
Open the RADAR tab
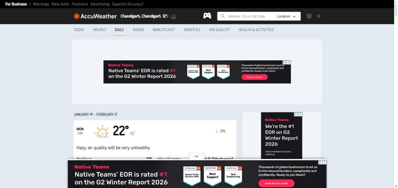click(x=138, y=30)
